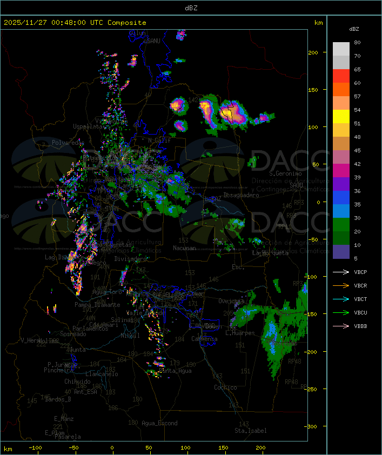This screenshot has width=382, height=455.
Task: Click the Ant_ESA map label
Action: click(x=85, y=392)
